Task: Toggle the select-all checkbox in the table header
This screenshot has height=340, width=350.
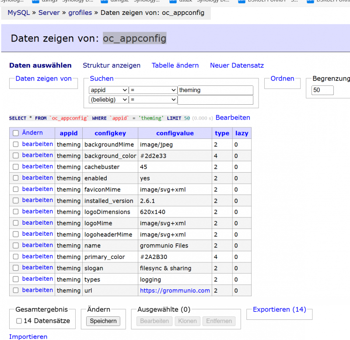Action: 16,133
